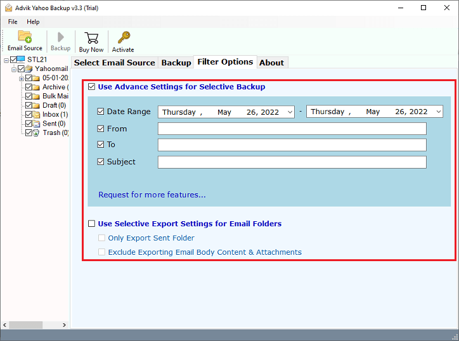Open the start date dropdown calendar
This screenshot has height=341, width=459.
290,112
